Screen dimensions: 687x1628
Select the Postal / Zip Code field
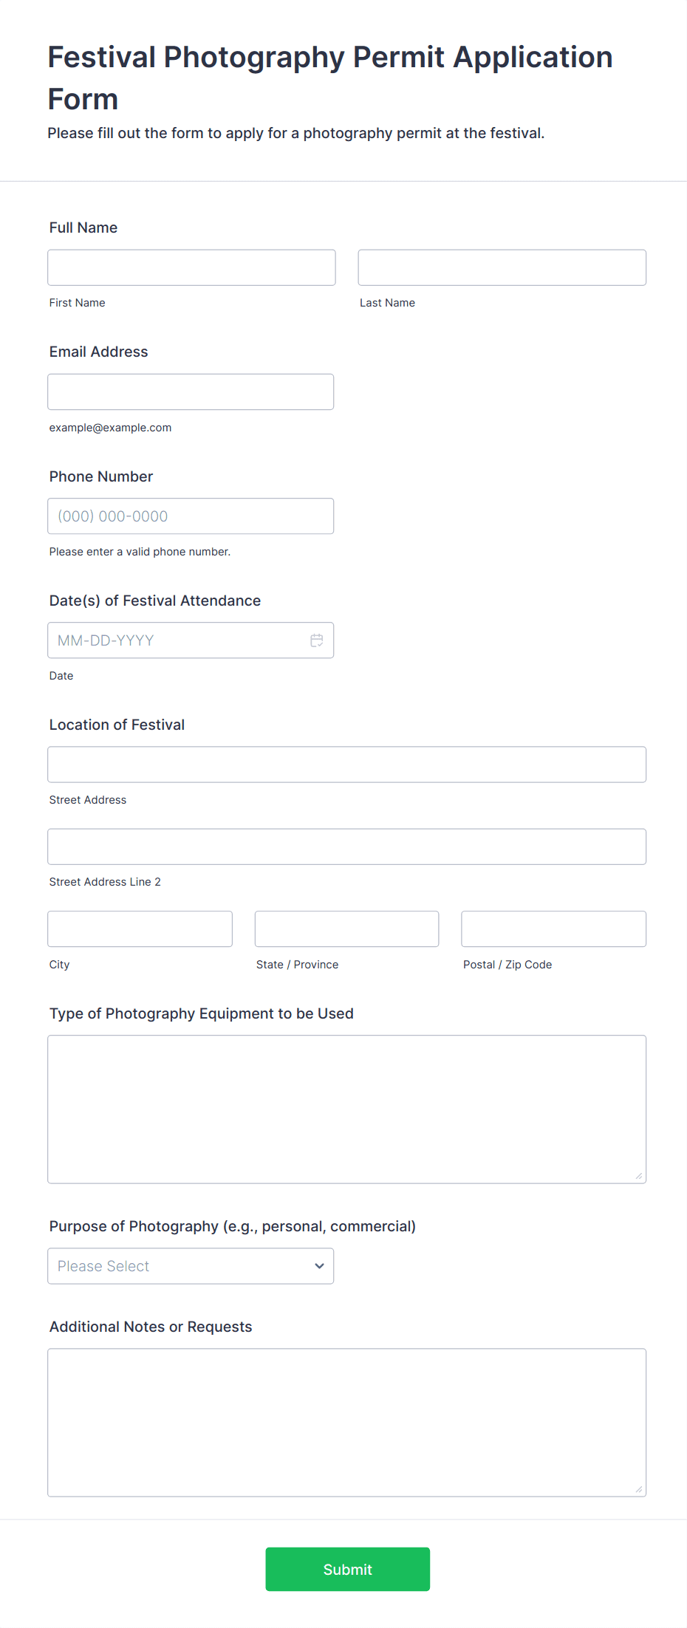click(553, 928)
